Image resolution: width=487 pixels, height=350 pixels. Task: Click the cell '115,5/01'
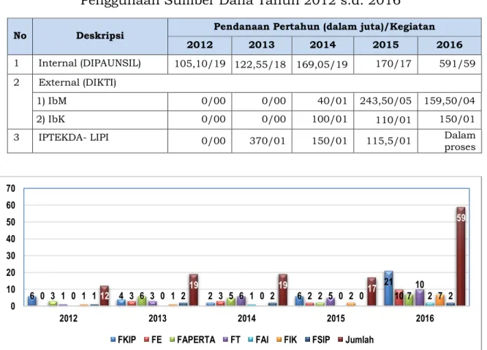pos(386,141)
